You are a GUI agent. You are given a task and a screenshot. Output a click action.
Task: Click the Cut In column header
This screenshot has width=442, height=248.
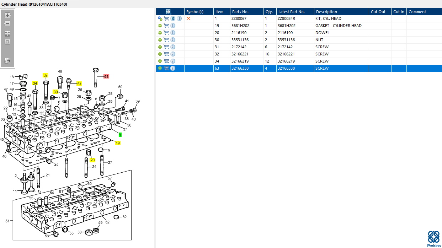pos(399,12)
